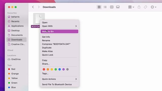This screenshot has width=162, height=91.
Task: Click the Documents sidebar icon
Action: click(x=9, y=35)
